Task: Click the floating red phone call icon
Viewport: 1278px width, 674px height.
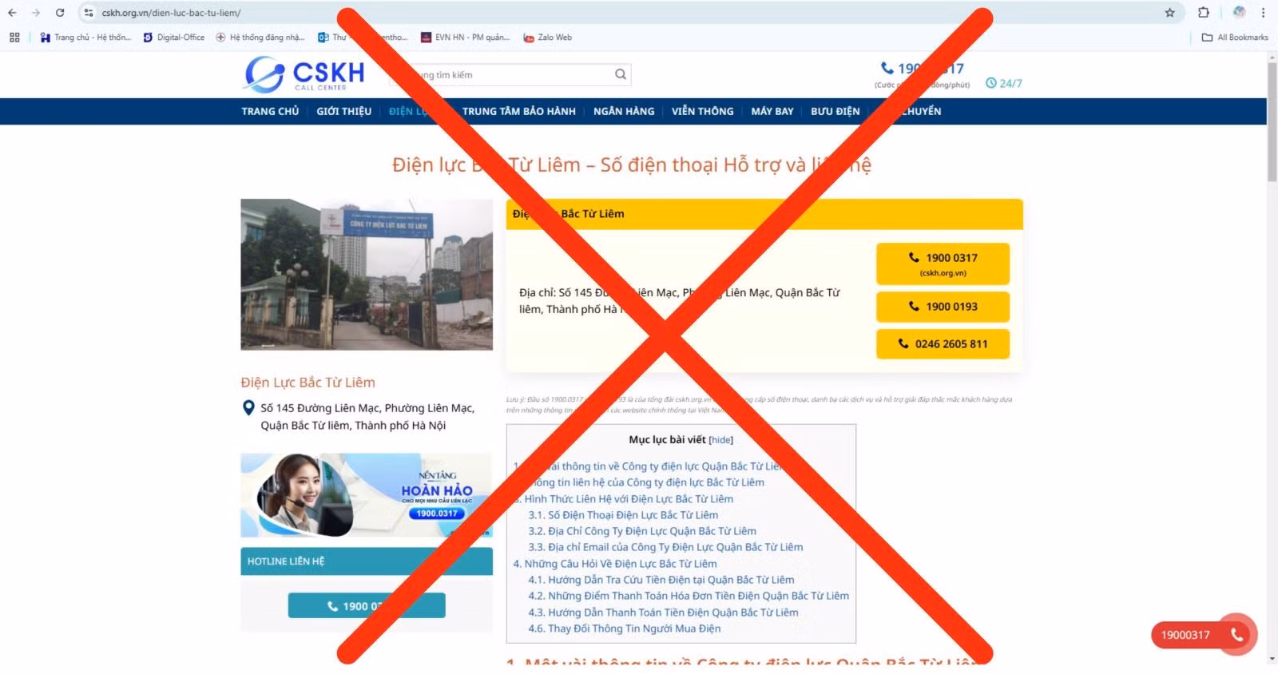Action: click(x=1236, y=635)
